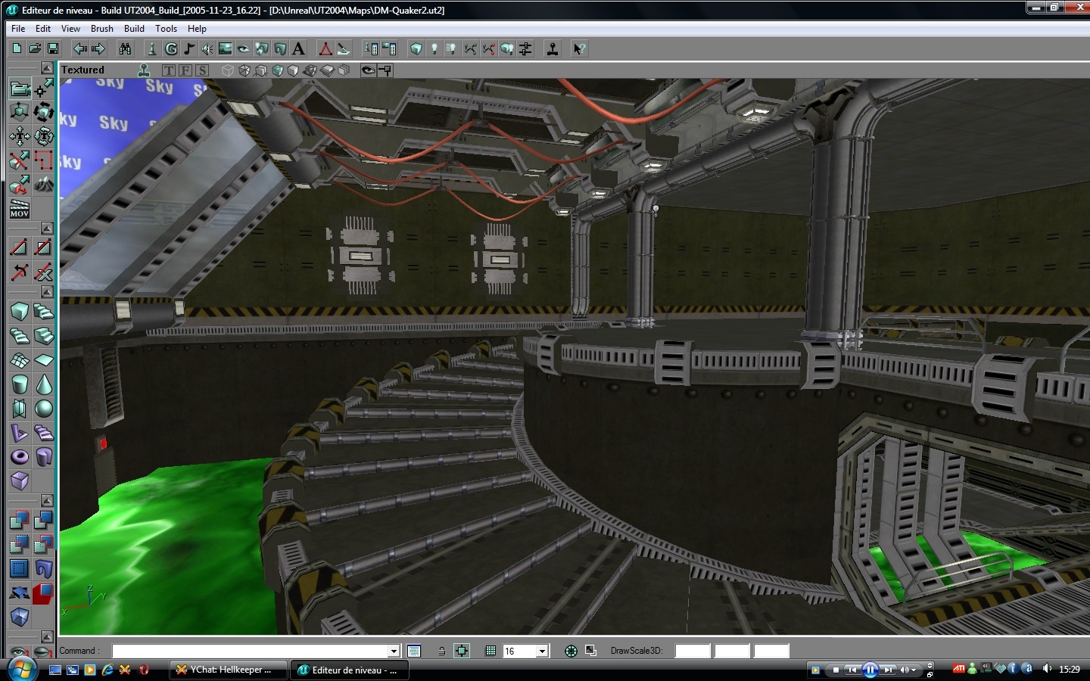Toggle the realtime preview joystick button
1090x681 pixels.
click(x=144, y=70)
